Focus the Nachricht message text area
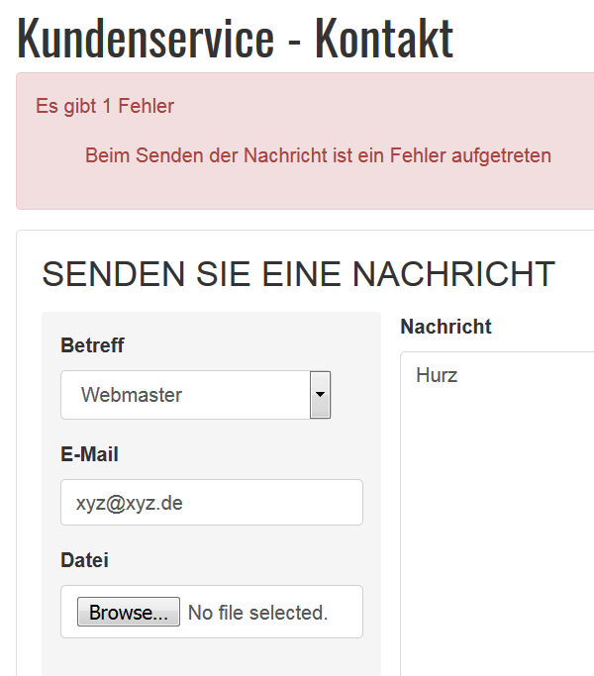This screenshot has width=594, height=676. [x=497, y=513]
